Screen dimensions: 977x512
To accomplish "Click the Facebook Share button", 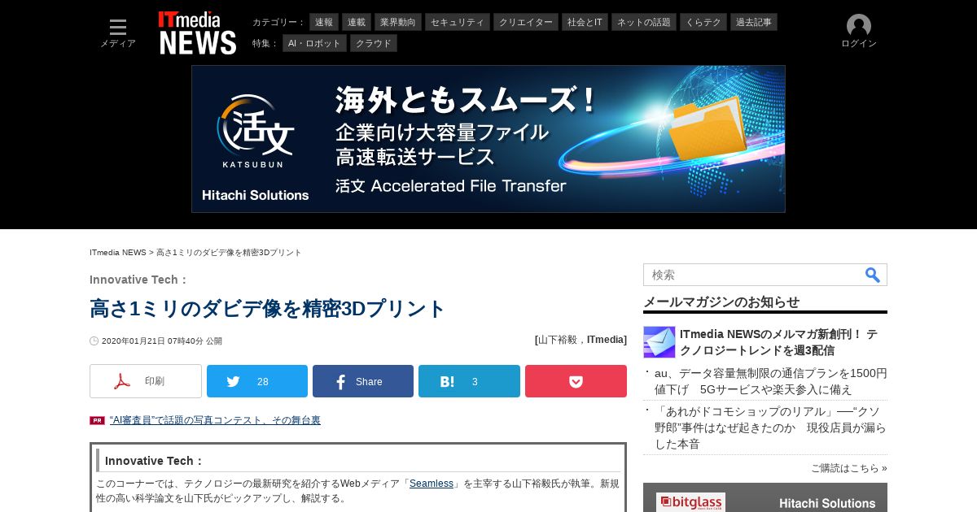I will 363,381.
